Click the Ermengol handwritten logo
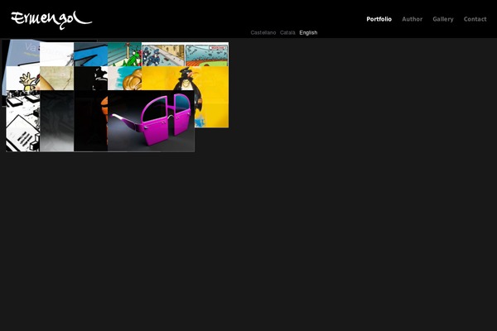The image size is (497, 331). click(51, 20)
